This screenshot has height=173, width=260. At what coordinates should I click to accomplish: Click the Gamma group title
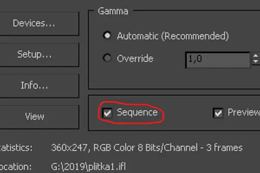point(113,11)
